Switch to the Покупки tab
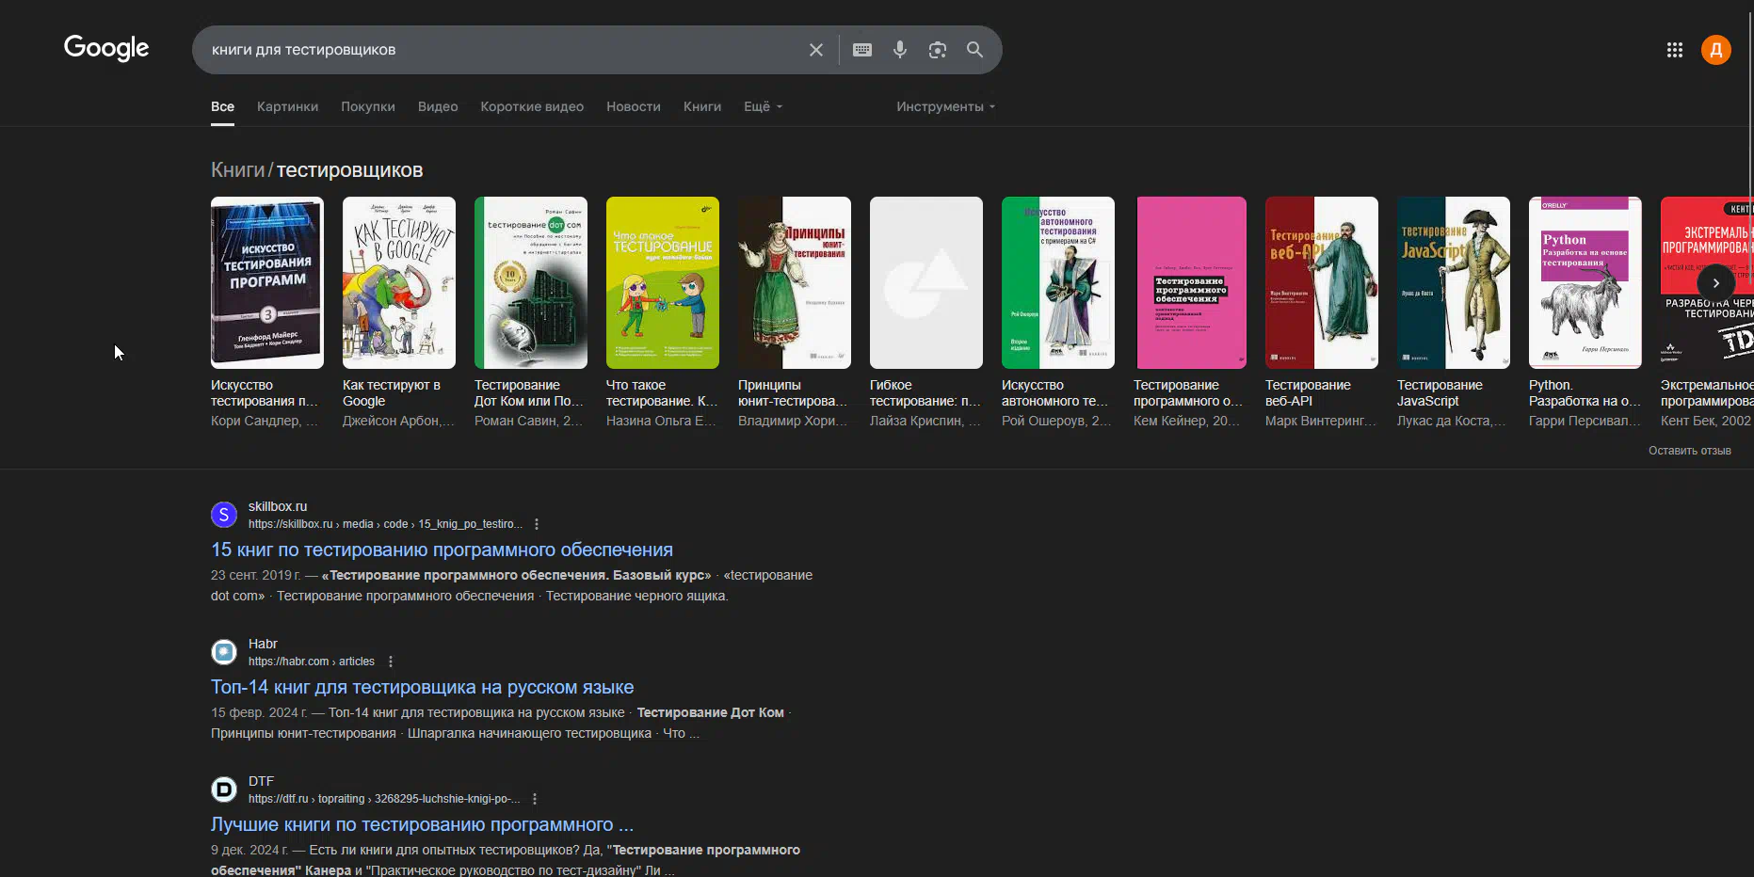This screenshot has height=877, width=1754. tap(368, 106)
